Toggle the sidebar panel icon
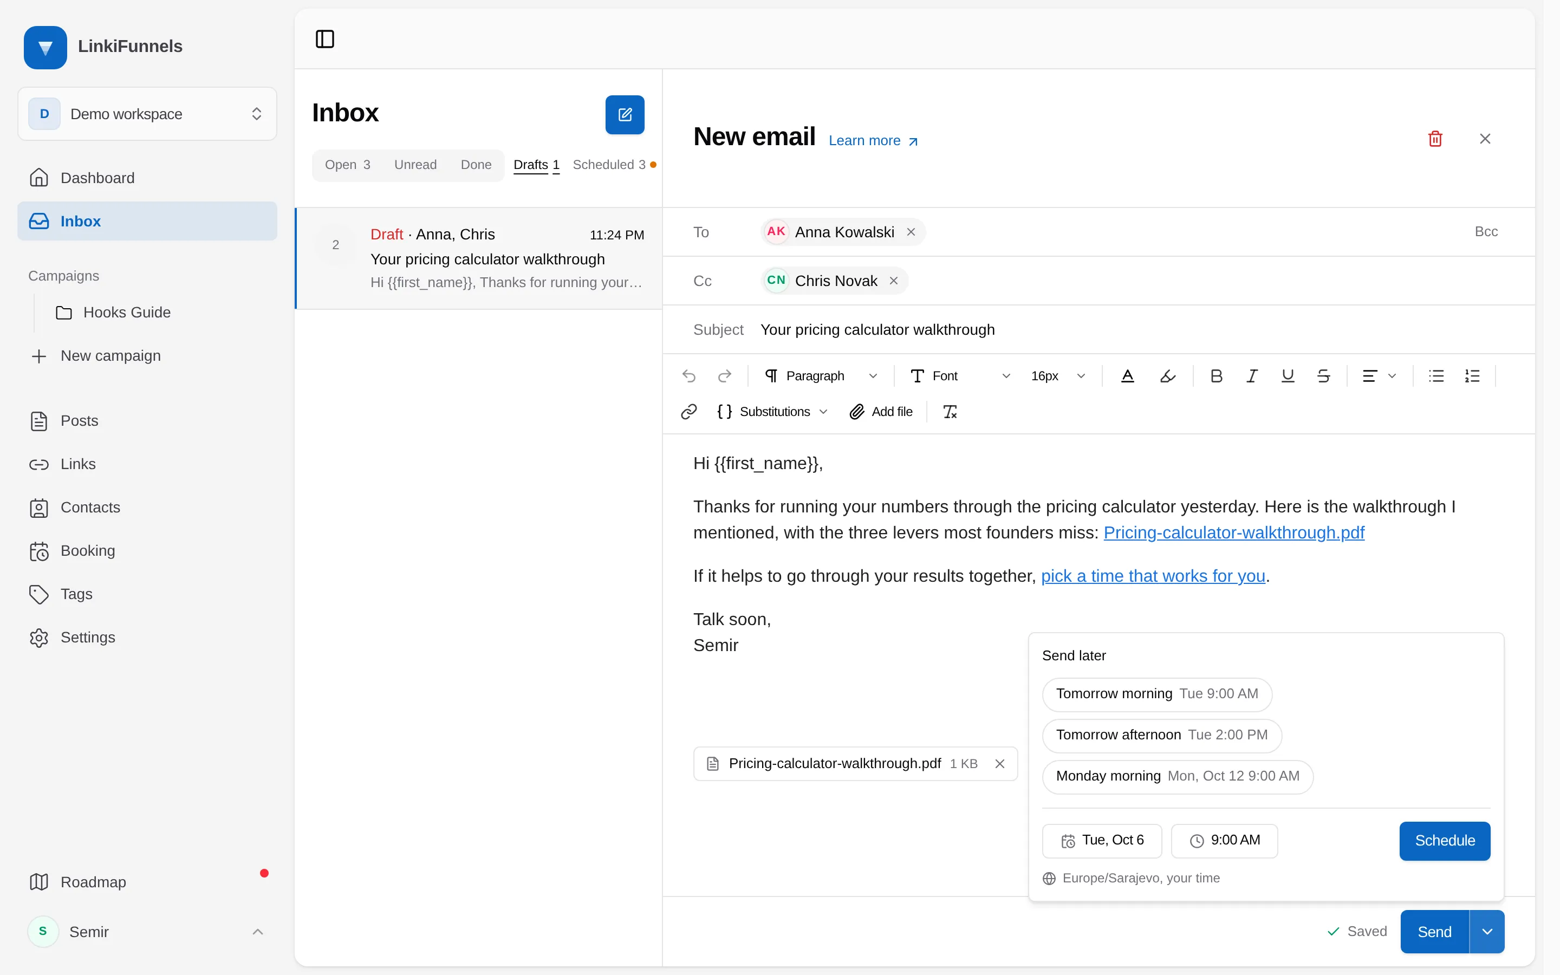The height and width of the screenshot is (975, 1560). click(325, 38)
